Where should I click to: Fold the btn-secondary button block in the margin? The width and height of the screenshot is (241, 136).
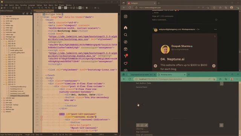pos(41,97)
